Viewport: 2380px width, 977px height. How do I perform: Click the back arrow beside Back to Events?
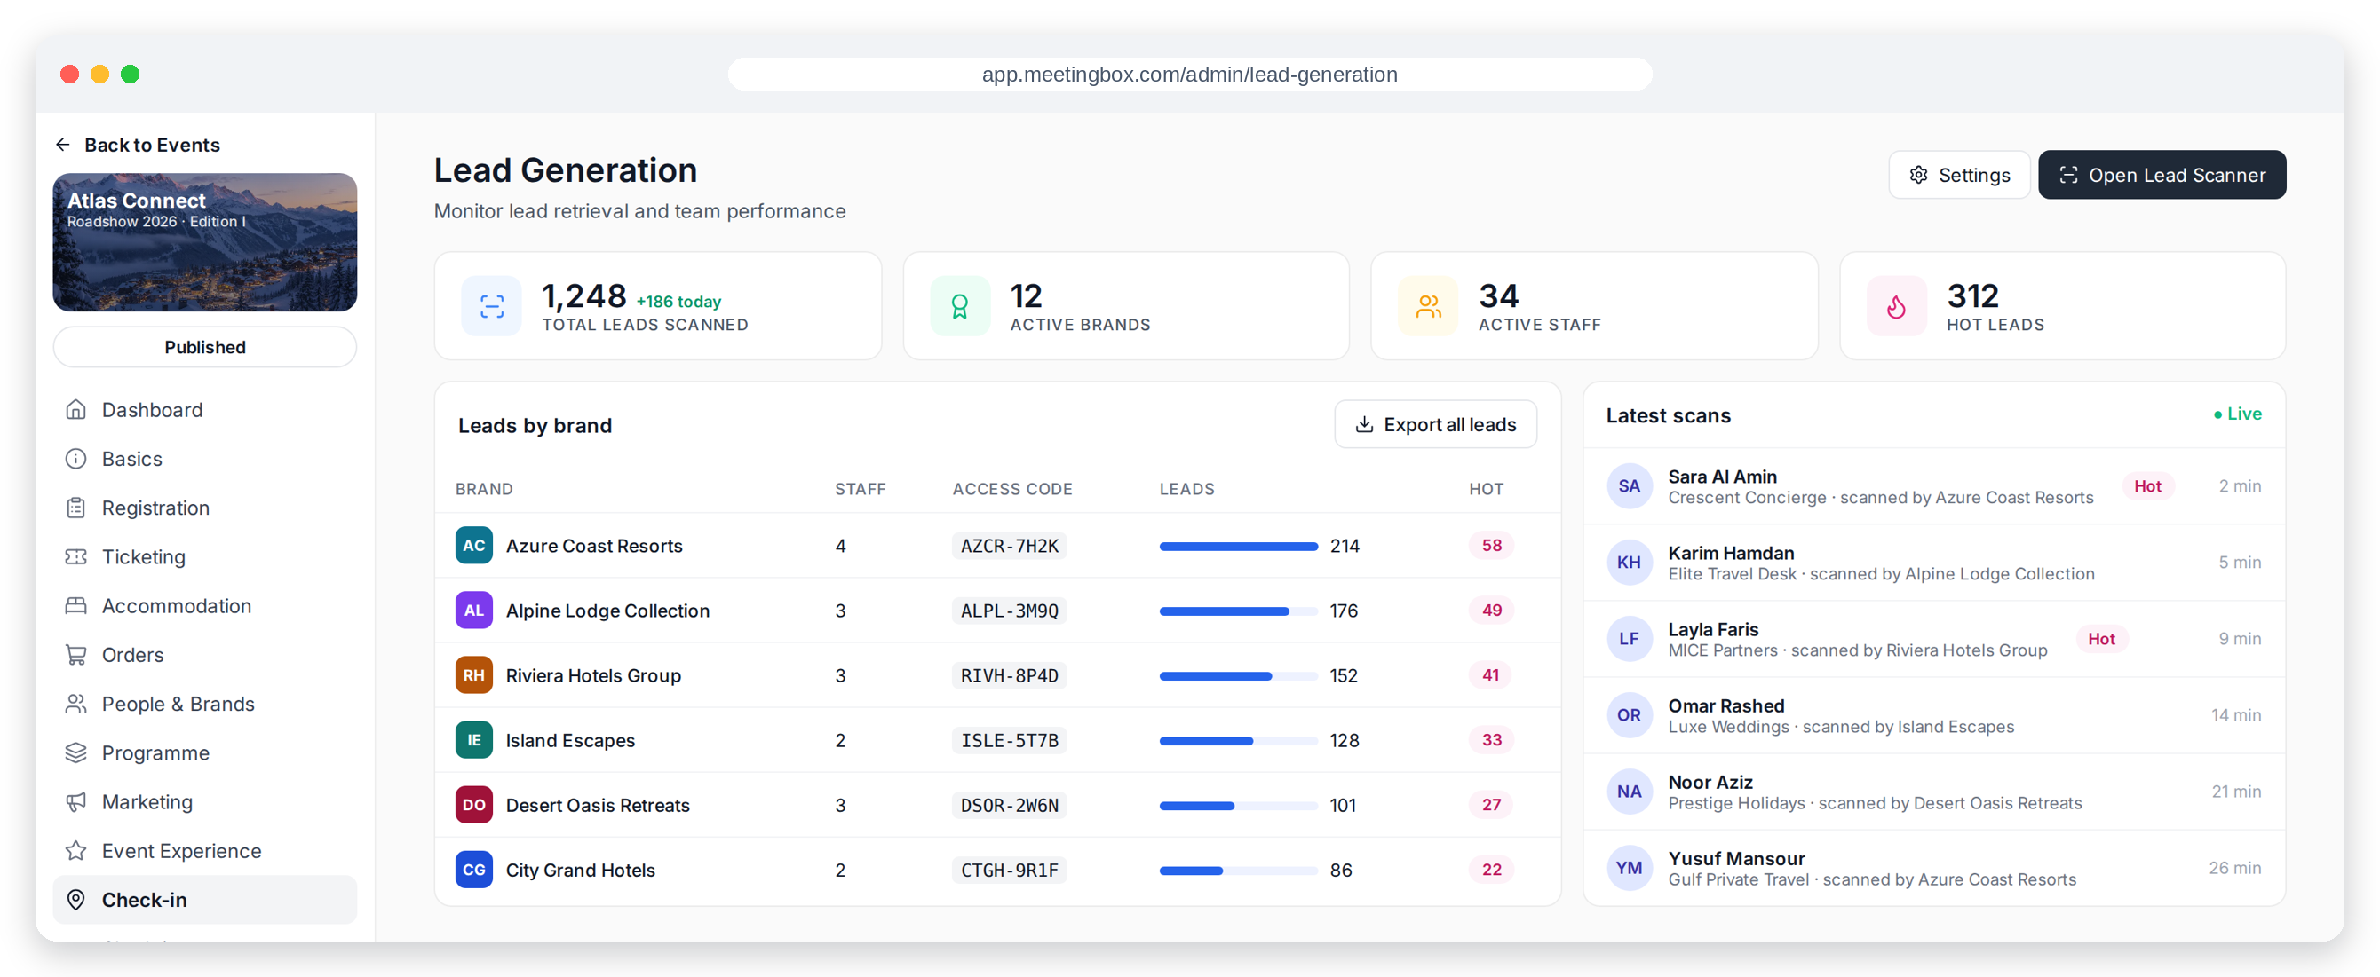(63, 145)
